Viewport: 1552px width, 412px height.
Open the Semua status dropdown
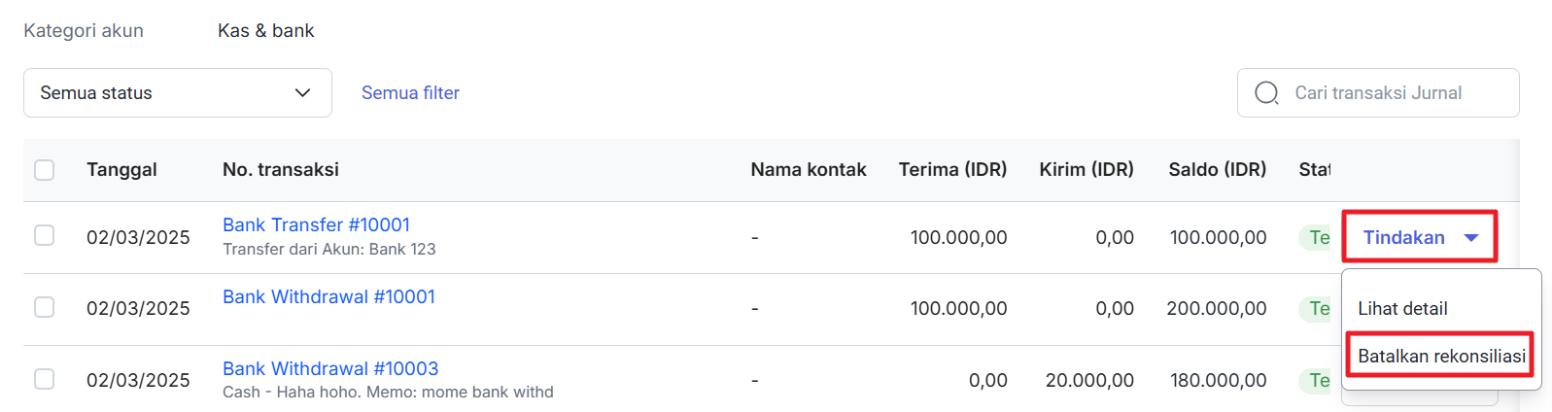click(x=178, y=93)
